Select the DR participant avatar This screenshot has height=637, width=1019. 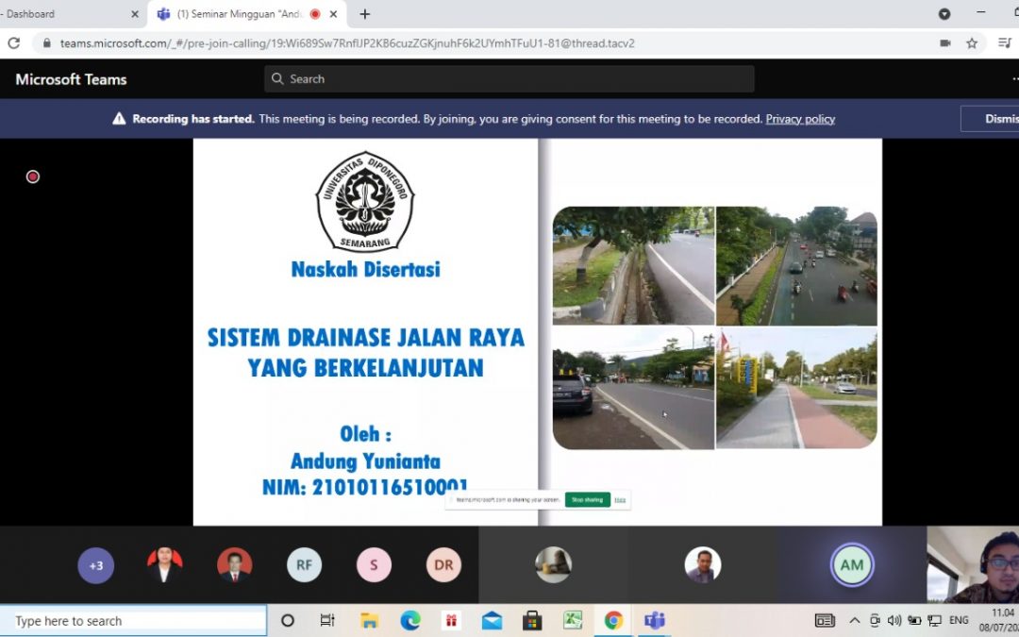point(443,565)
